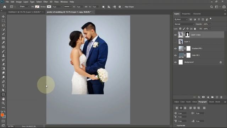The width and height of the screenshot is (227, 128).
Task: Open the Window menu
Action: click(x=64, y=2)
